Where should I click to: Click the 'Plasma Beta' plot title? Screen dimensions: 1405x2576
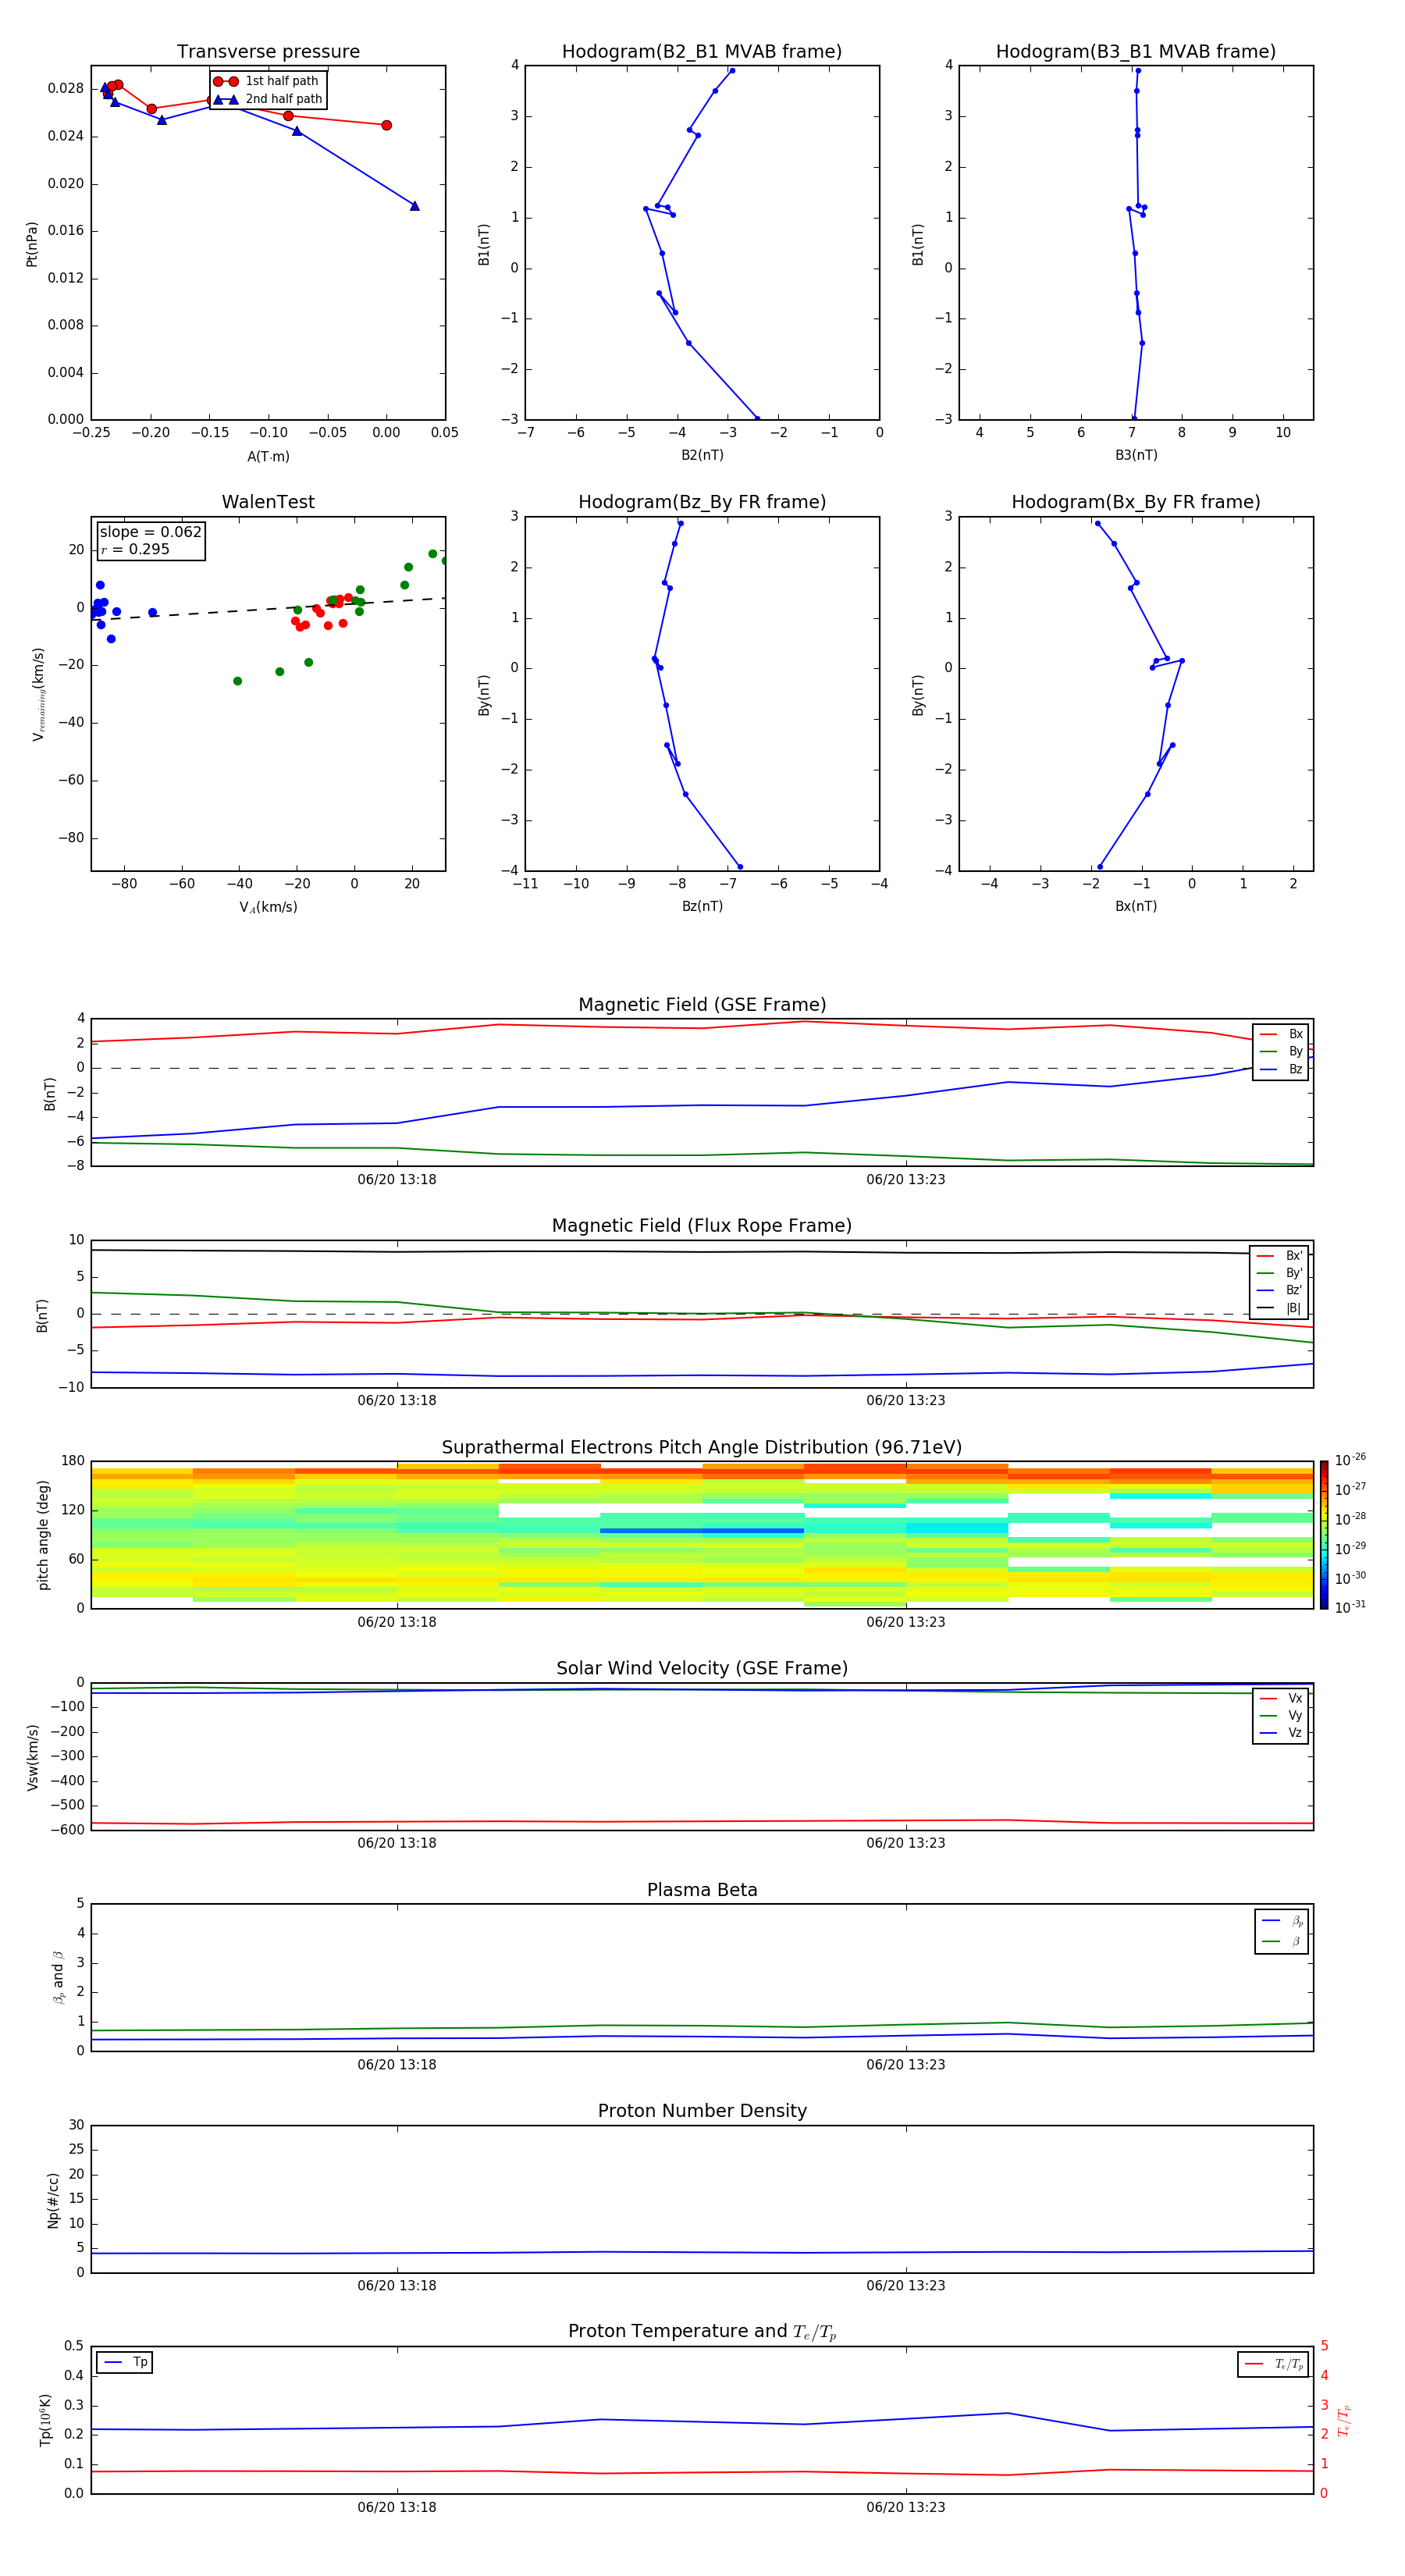click(x=702, y=1890)
